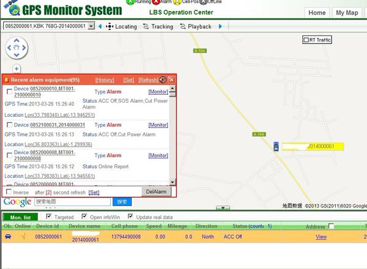
Task: Click the Google map search input field
Action: (72, 201)
